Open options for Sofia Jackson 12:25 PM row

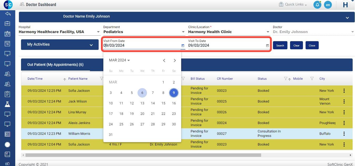[x=344, y=90]
